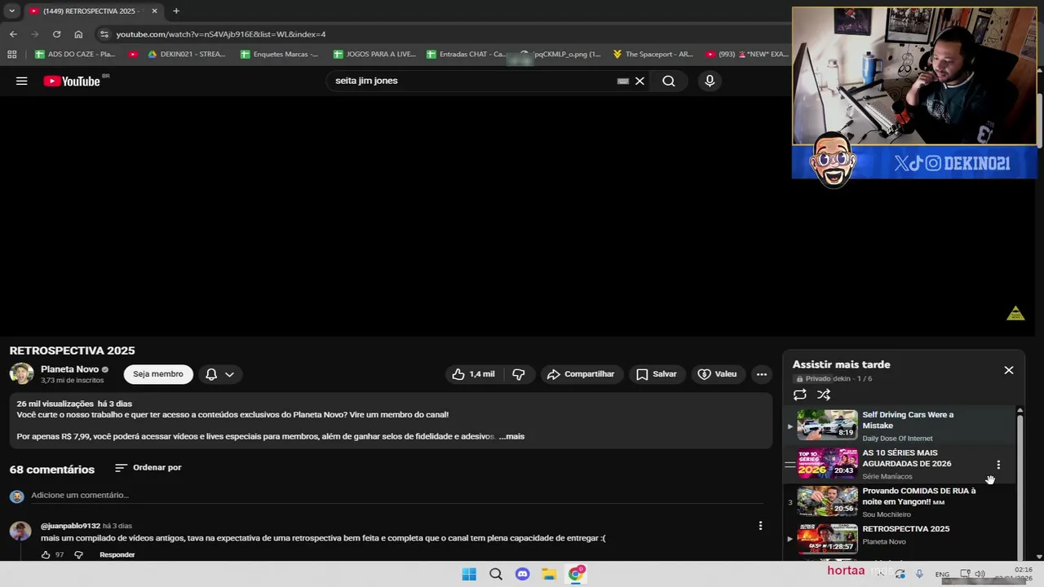The image size is (1044, 587).
Task: Expand the tab search dropdown arrow
Action: pos(11,11)
